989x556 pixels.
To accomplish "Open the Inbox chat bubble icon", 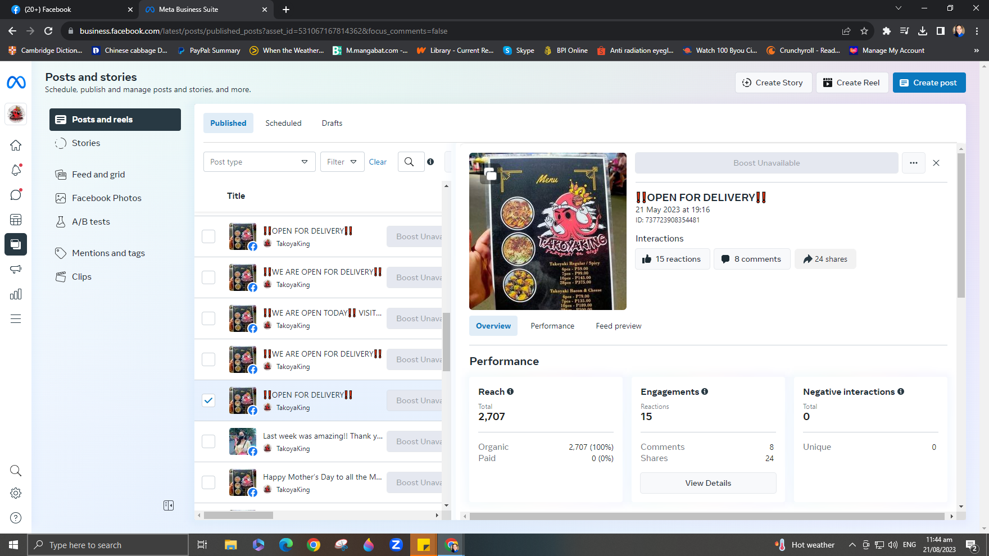I will point(16,195).
